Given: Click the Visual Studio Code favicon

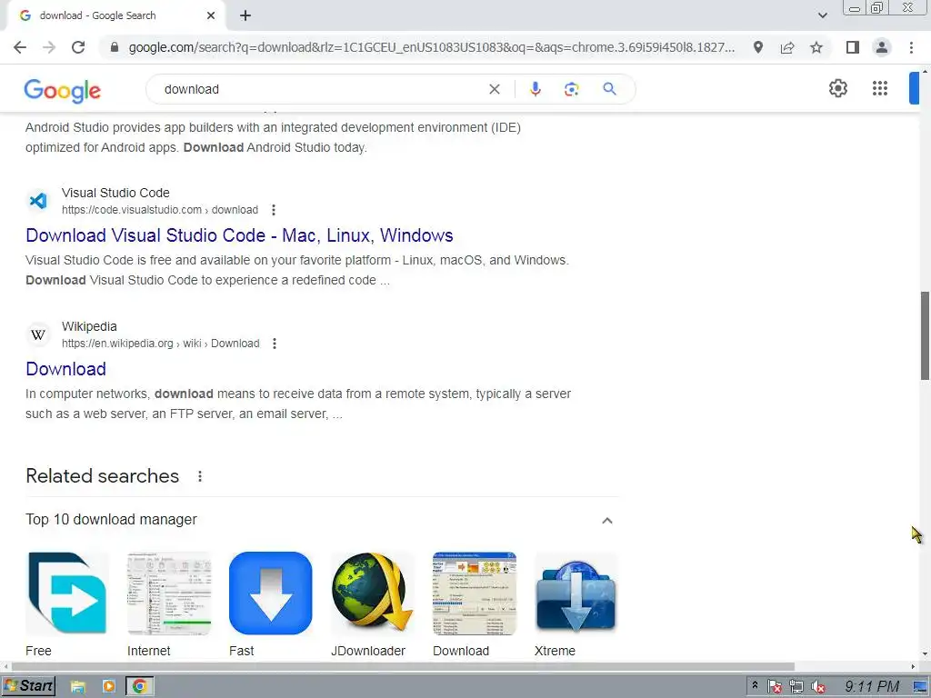Looking at the screenshot, I should (38, 201).
